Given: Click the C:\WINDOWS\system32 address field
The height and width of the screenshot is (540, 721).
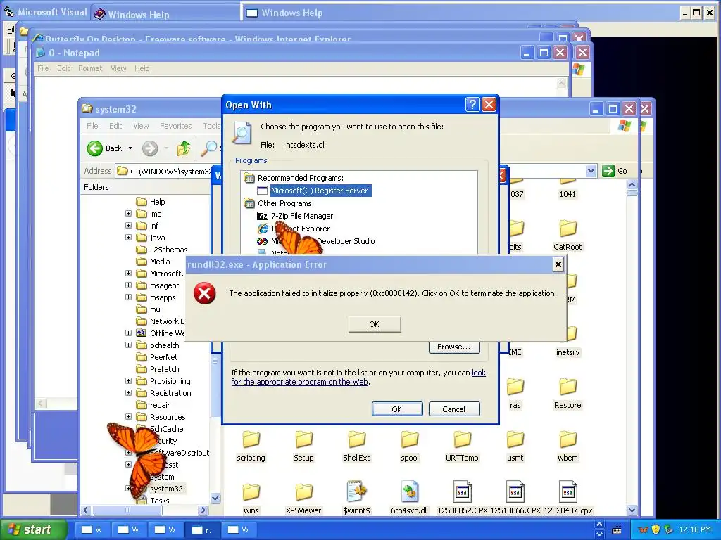Looking at the screenshot, I should (163, 171).
